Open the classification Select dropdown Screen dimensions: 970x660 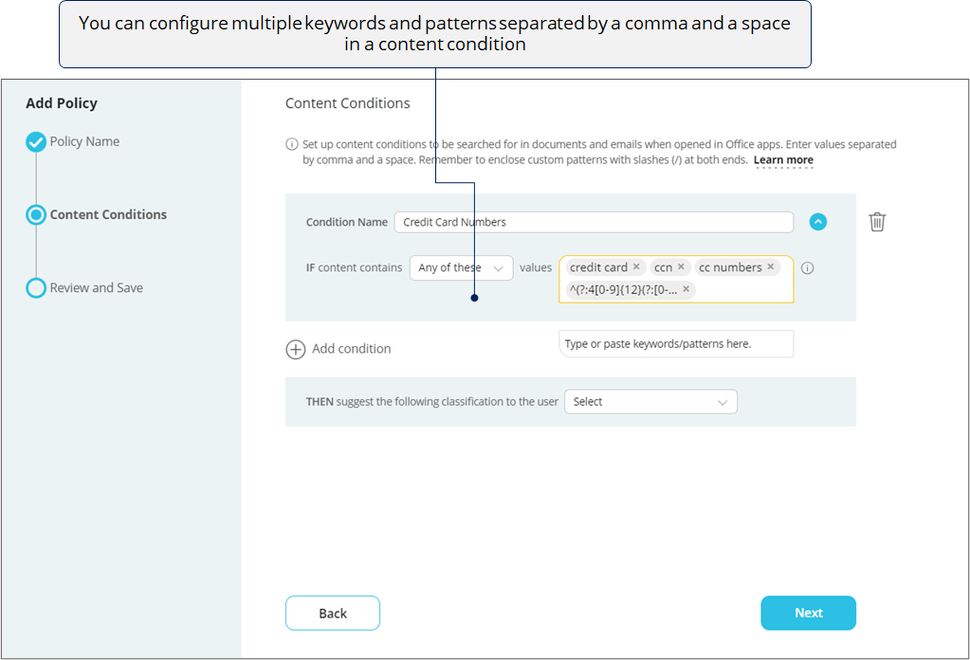(650, 401)
